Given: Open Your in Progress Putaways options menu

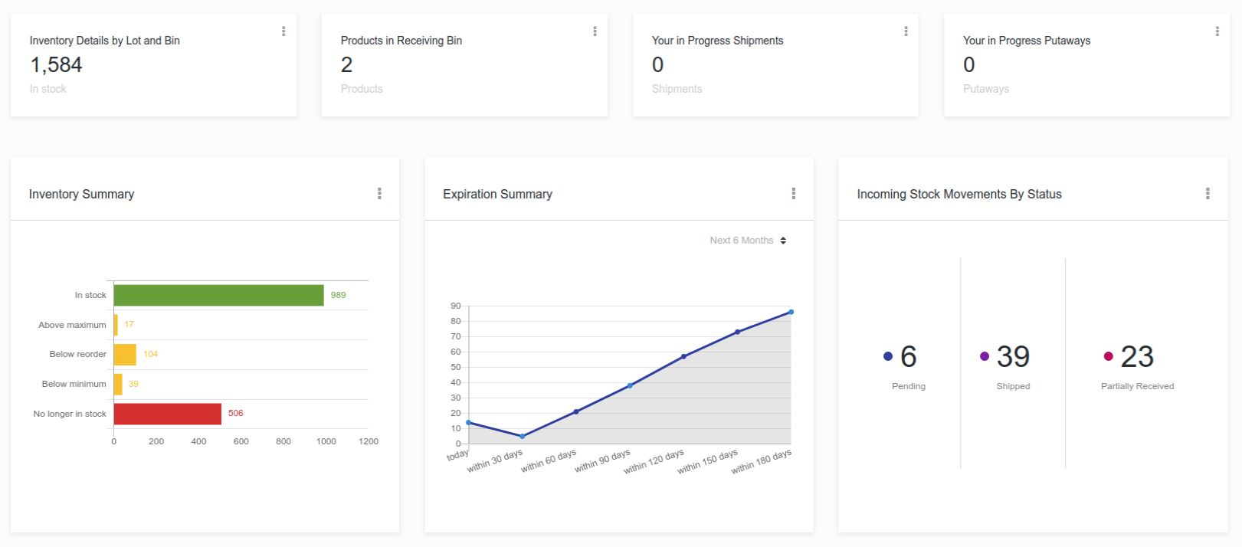Looking at the screenshot, I should [1217, 31].
